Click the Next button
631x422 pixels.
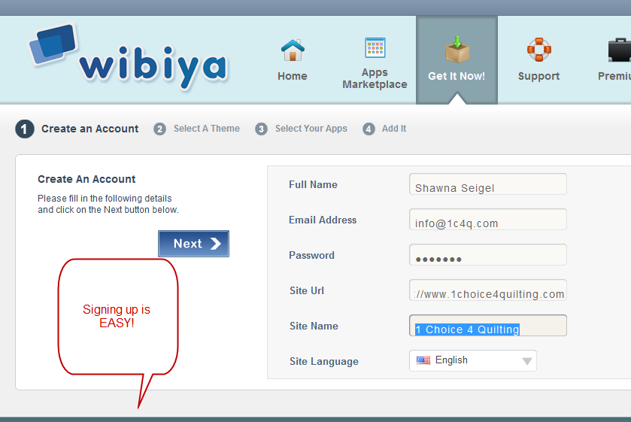(193, 244)
